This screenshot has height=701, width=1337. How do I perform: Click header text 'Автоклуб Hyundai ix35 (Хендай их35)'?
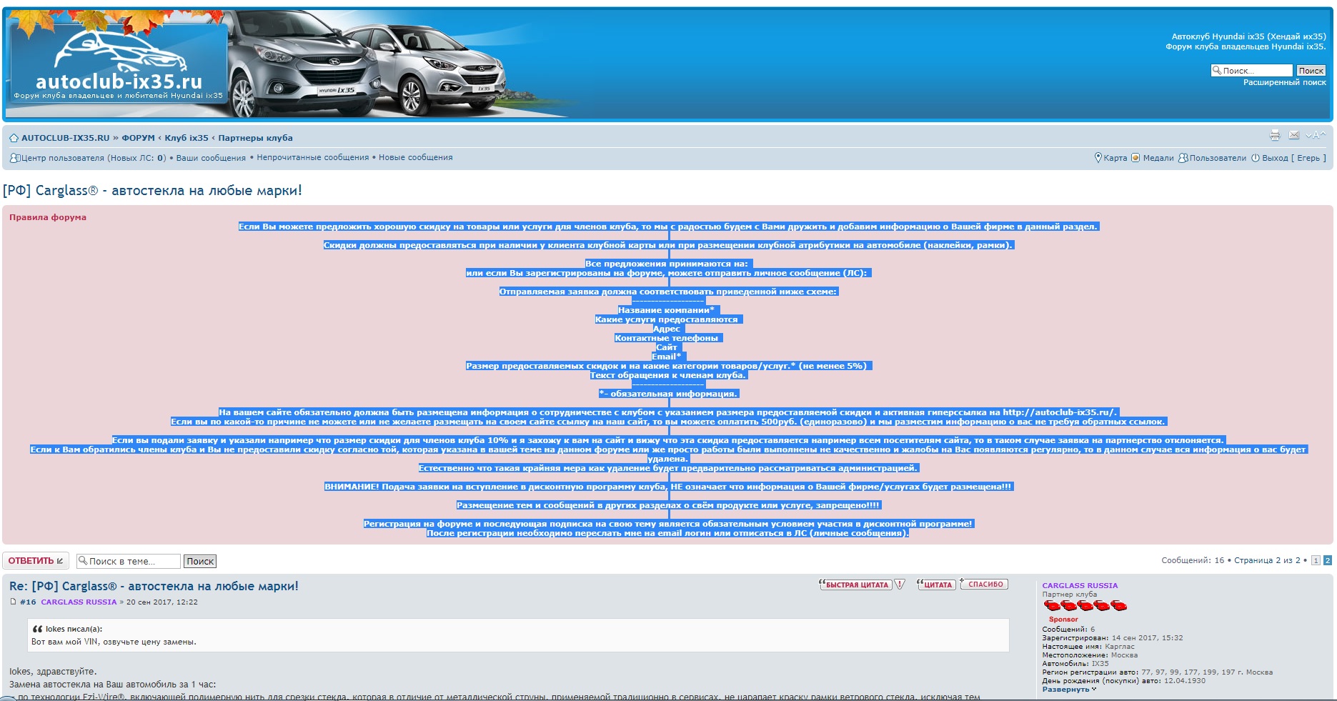coord(1248,36)
